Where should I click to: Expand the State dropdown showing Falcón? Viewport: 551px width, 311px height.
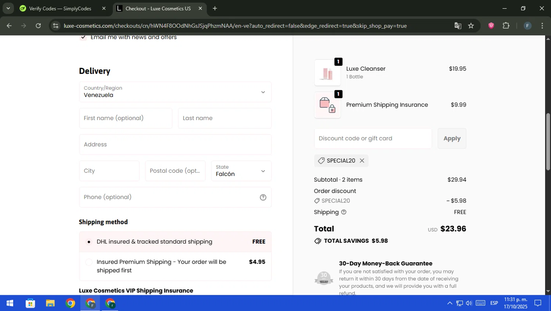241,171
